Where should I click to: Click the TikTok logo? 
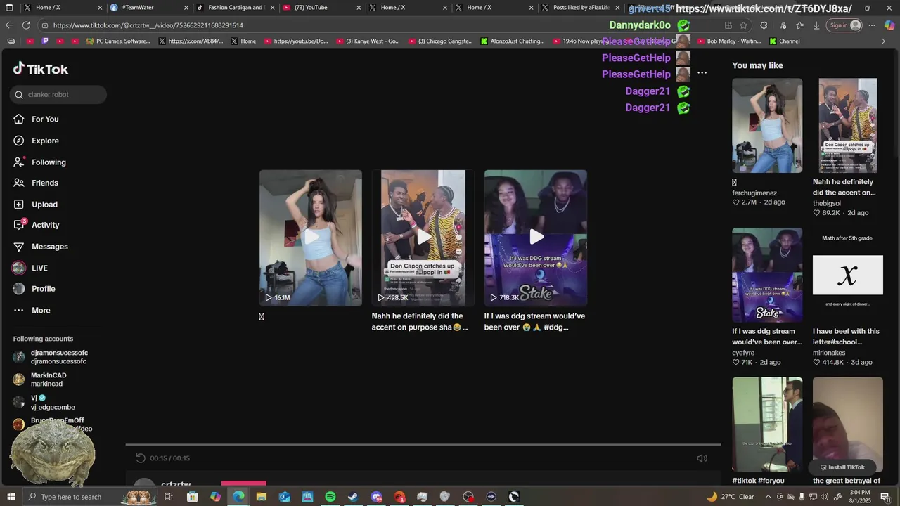pyautogui.click(x=41, y=69)
